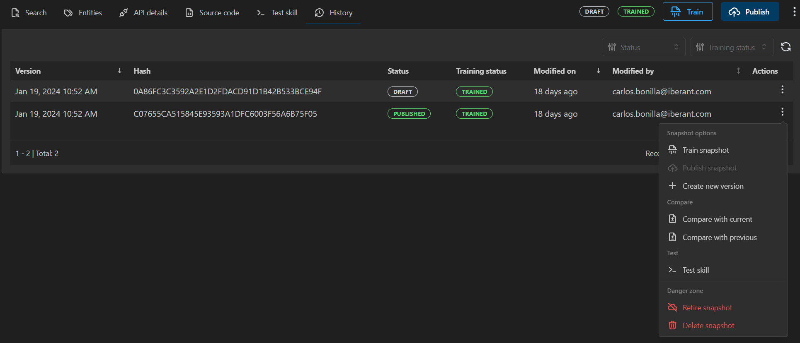Click the '1 - 2 | Total: 2' pagination text
The height and width of the screenshot is (343, 800).
(37, 154)
